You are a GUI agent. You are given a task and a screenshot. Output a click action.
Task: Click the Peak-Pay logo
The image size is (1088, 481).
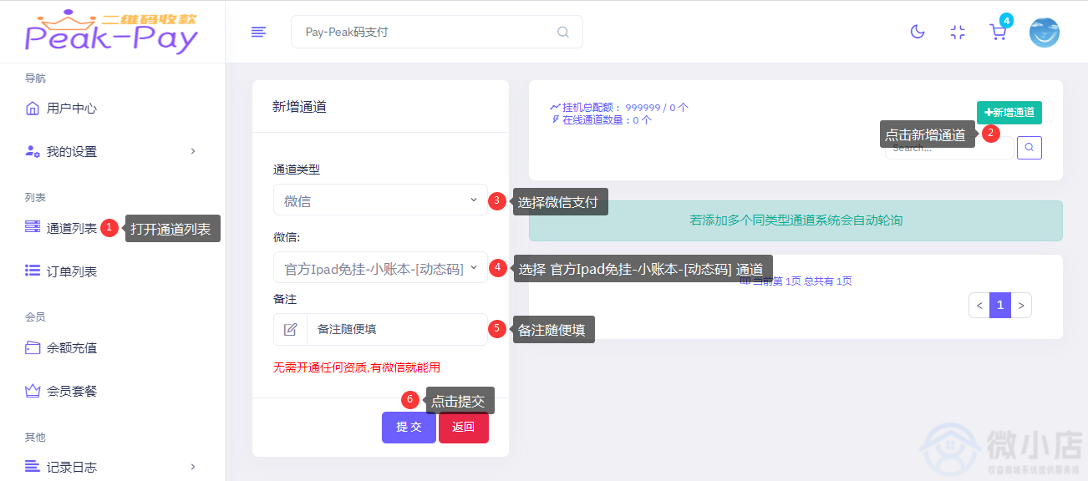112,32
